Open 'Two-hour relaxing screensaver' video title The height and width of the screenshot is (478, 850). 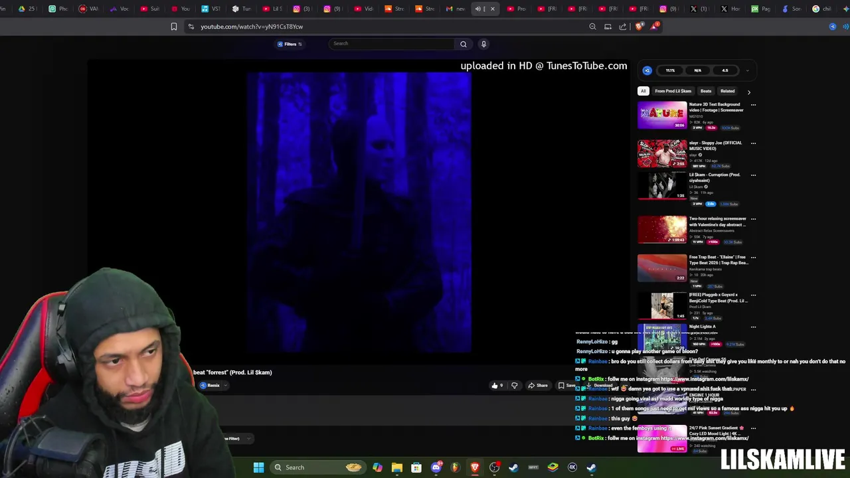pos(717,221)
